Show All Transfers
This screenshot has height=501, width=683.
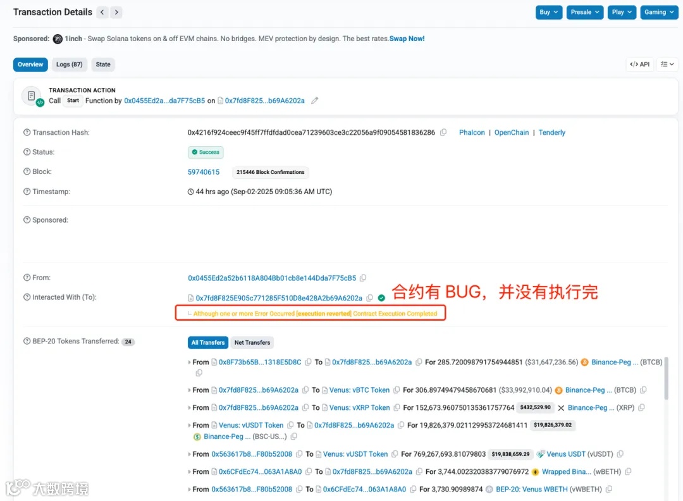click(208, 342)
